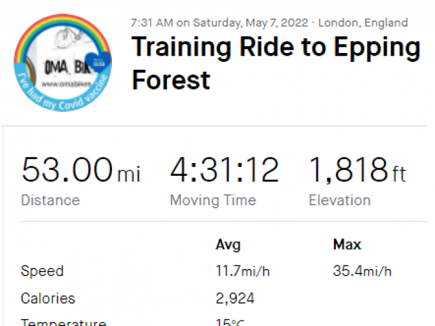This screenshot has height=326, width=435.
Task: Open the Training Ride to Epping Forest title
Action: tap(276, 64)
